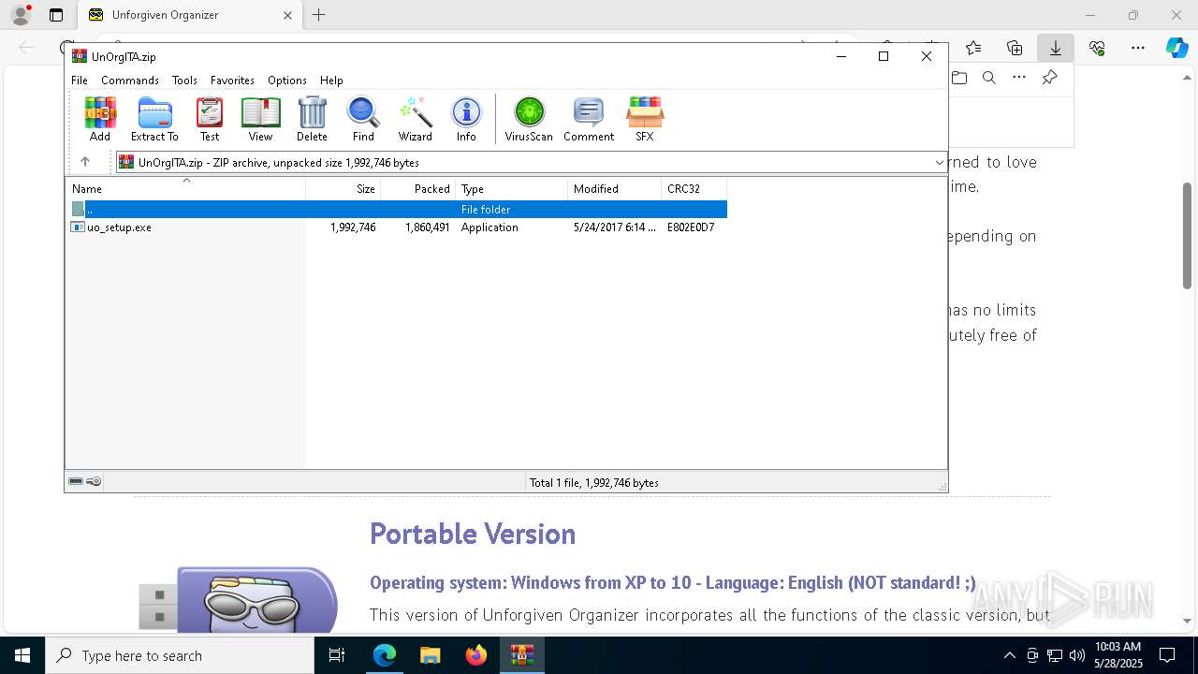Screen dimensions: 1198x674
Task: Click the packed size value 1,860,491
Action: [428, 227]
